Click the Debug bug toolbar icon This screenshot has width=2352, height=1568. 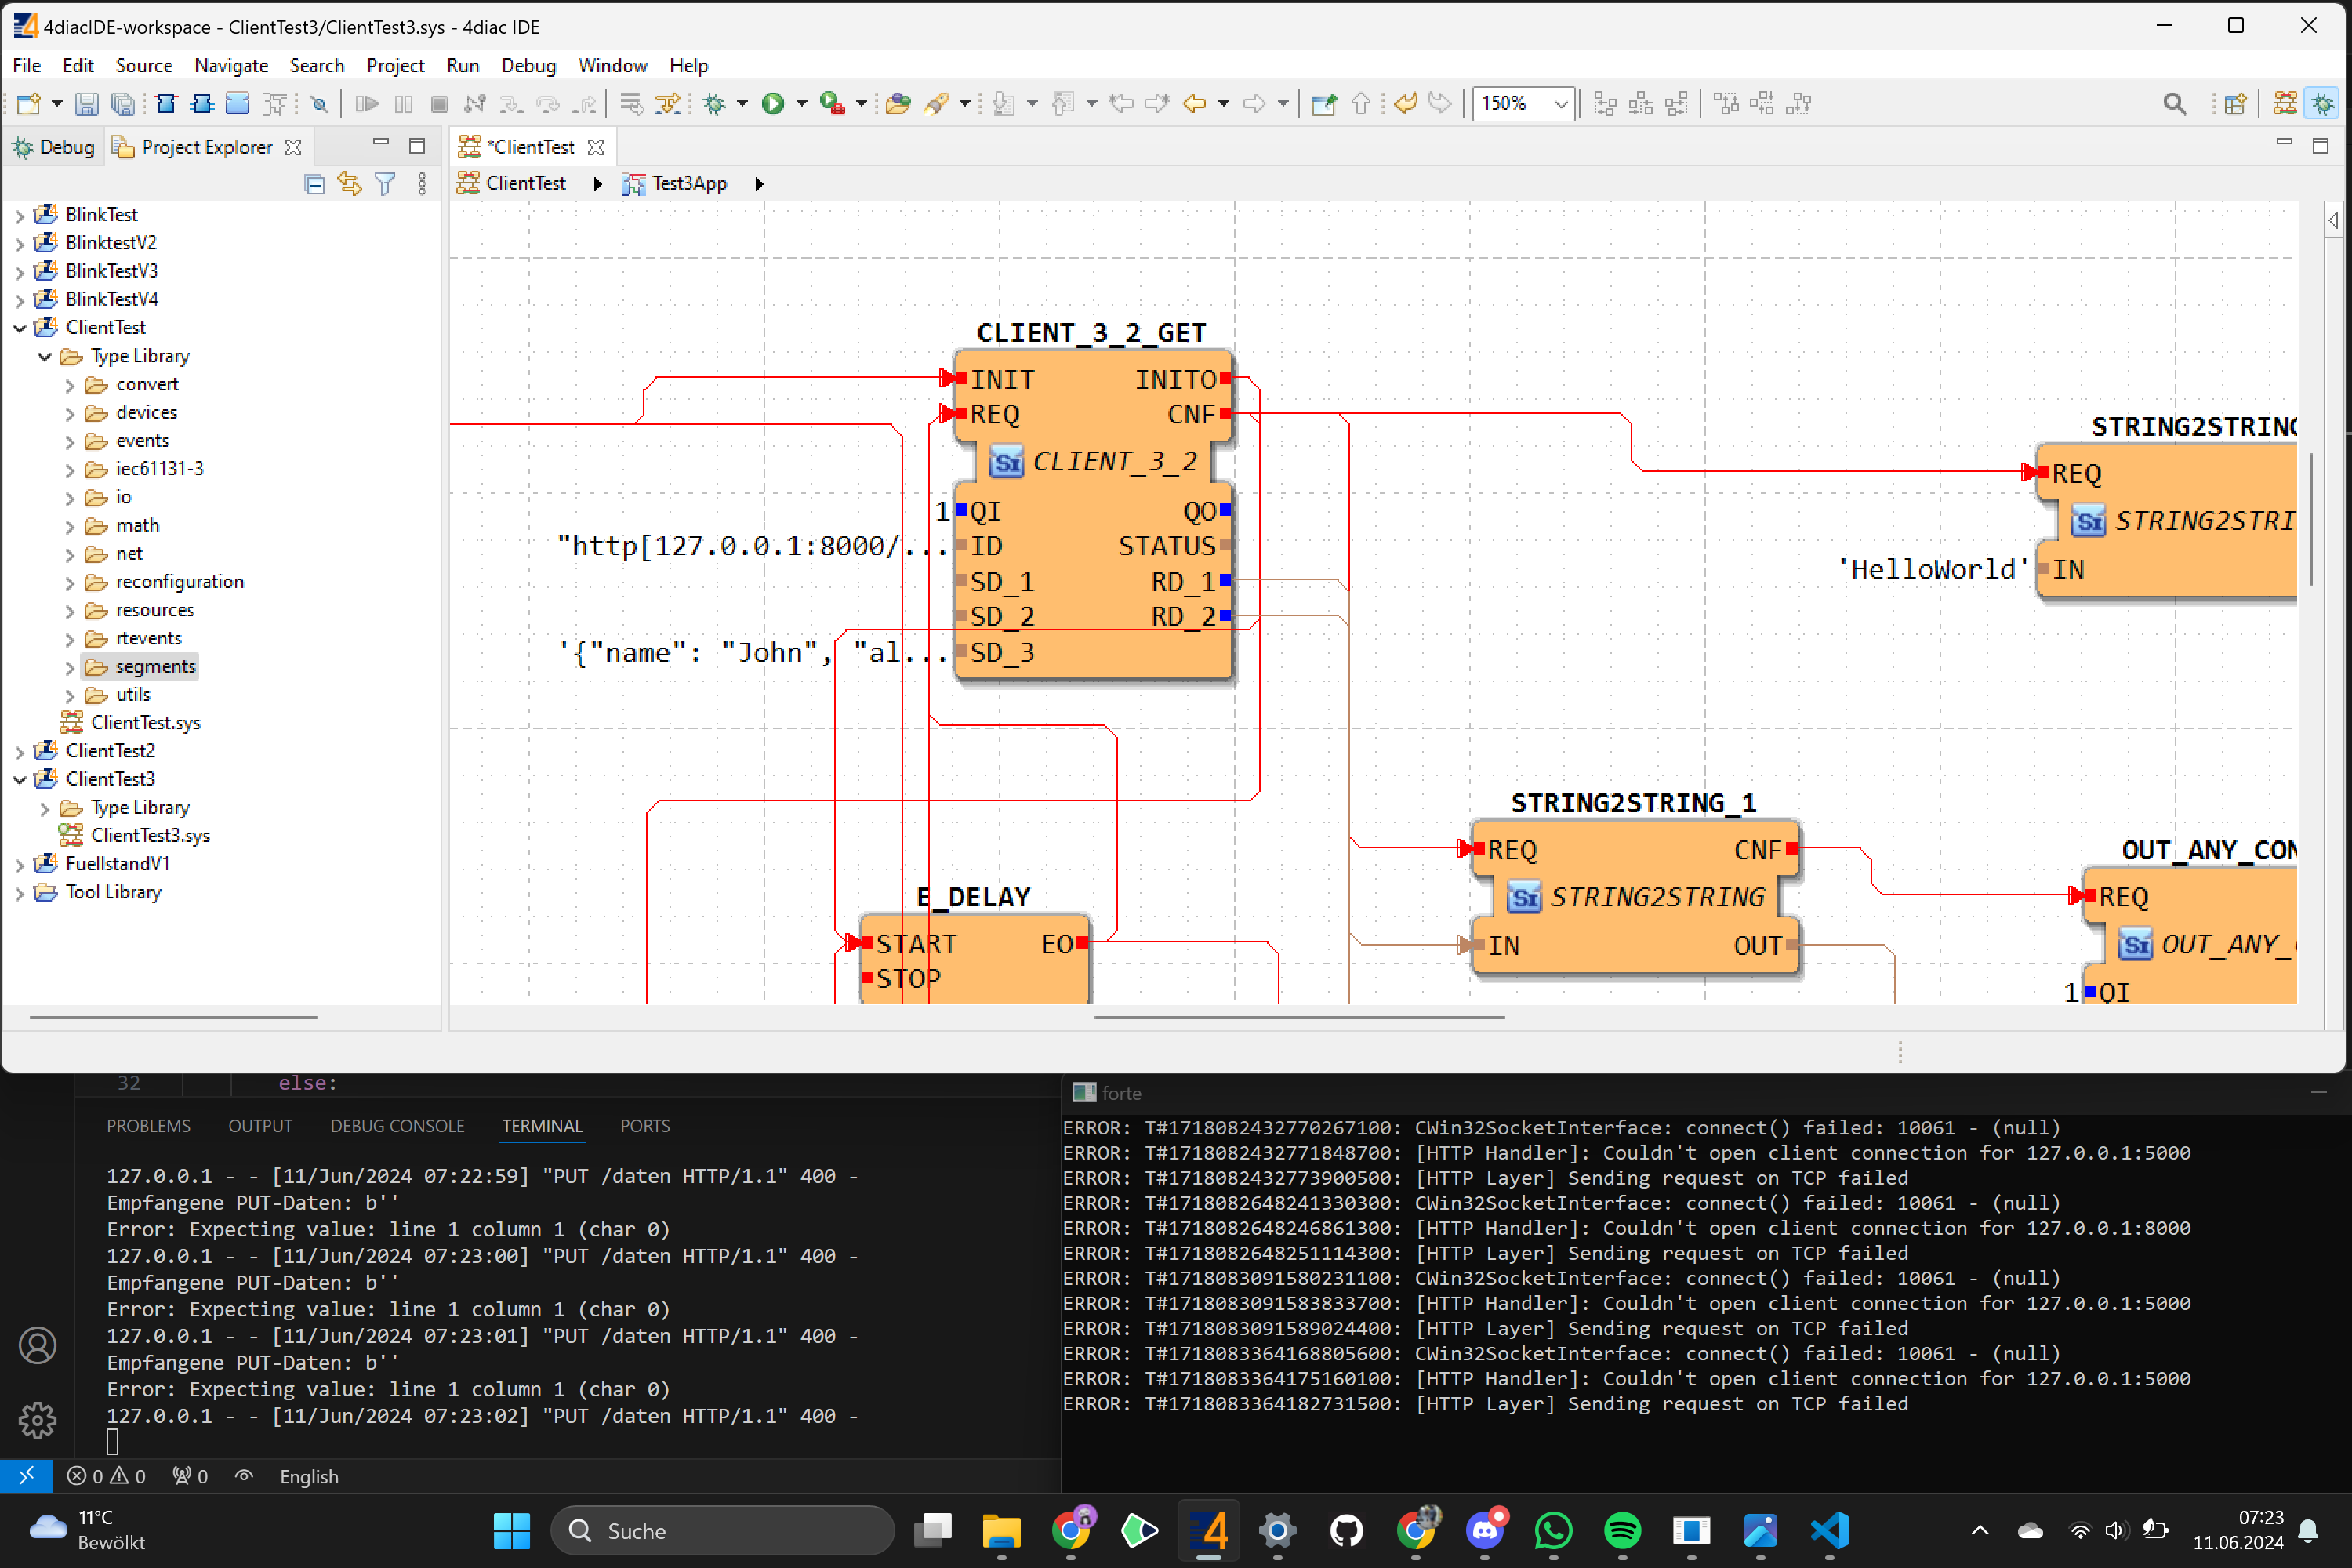coord(714,104)
